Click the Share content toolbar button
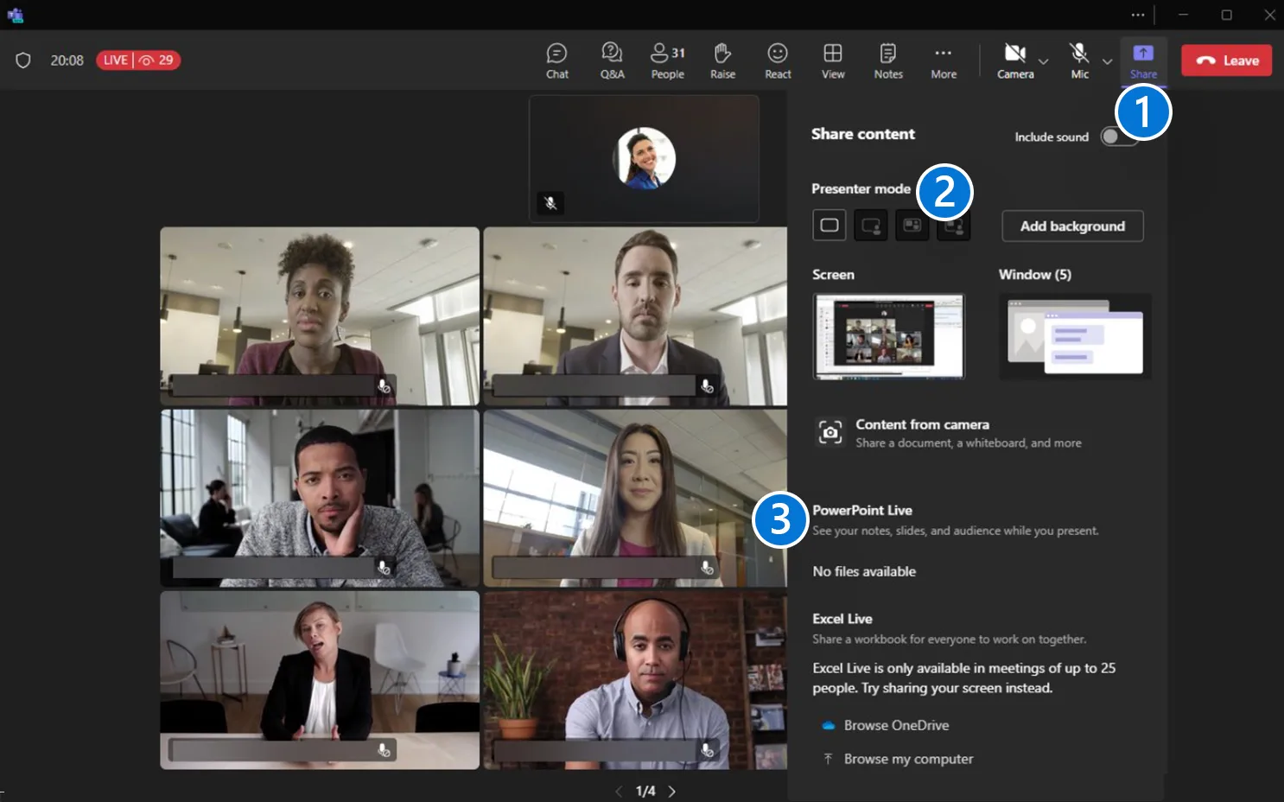The width and height of the screenshot is (1284, 802). [1143, 61]
